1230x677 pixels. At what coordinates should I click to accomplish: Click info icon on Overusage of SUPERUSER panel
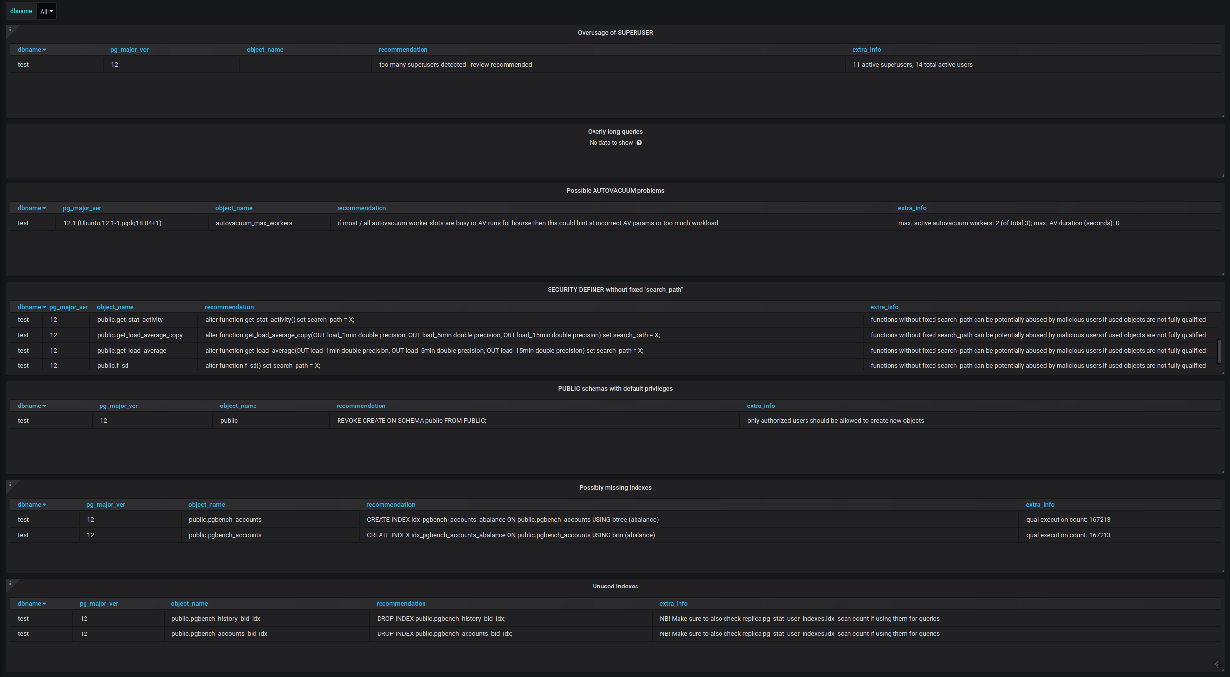(10, 29)
